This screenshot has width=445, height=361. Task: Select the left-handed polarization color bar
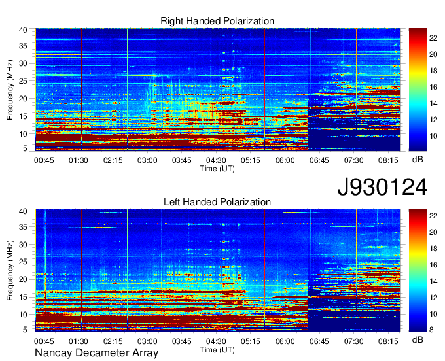pos(418,271)
